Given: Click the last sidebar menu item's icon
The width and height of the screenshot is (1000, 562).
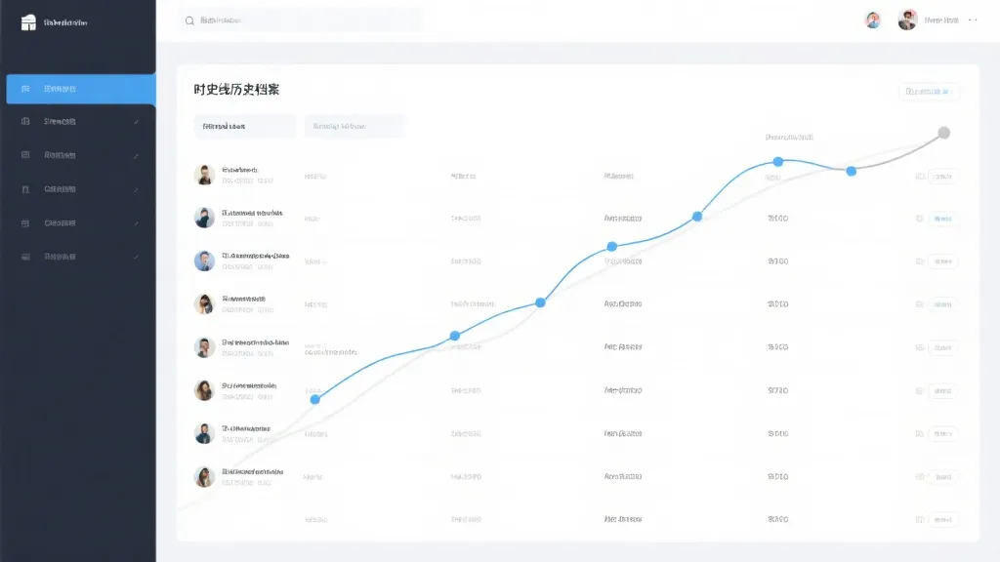Looking at the screenshot, I should coord(25,257).
